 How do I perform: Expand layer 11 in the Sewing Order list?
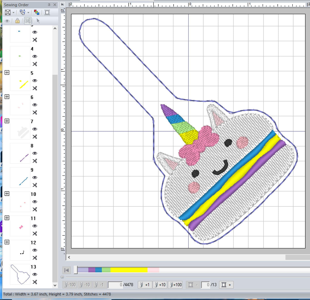(7, 218)
